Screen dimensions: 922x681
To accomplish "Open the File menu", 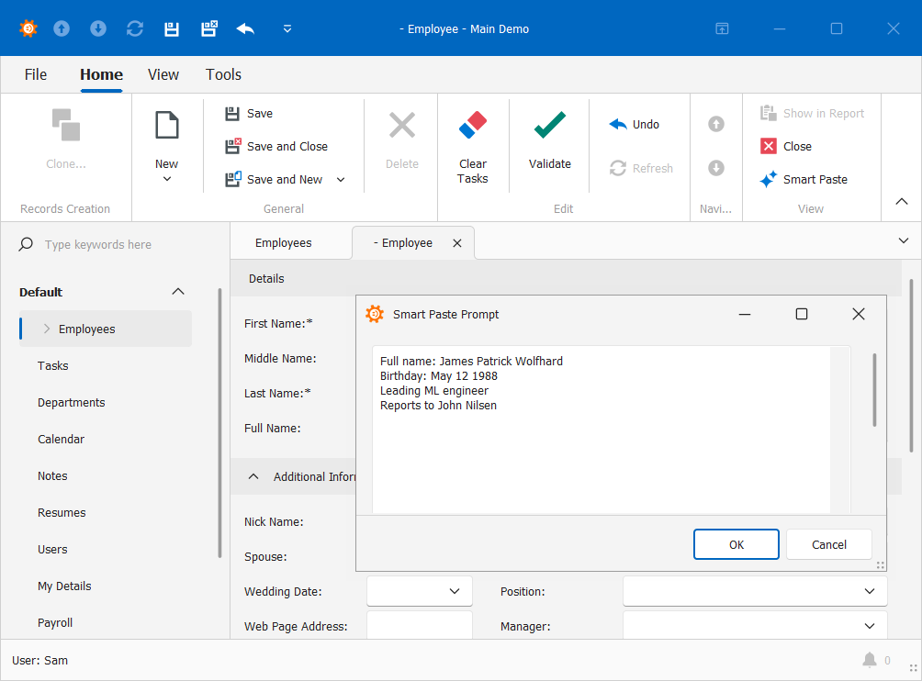I will coord(35,74).
